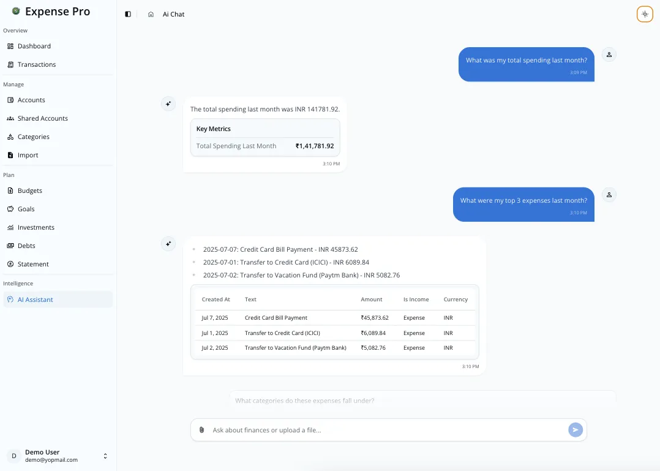This screenshot has width=660, height=471.
Task: Click the Shared Accounts people icon
Action: (x=10, y=118)
